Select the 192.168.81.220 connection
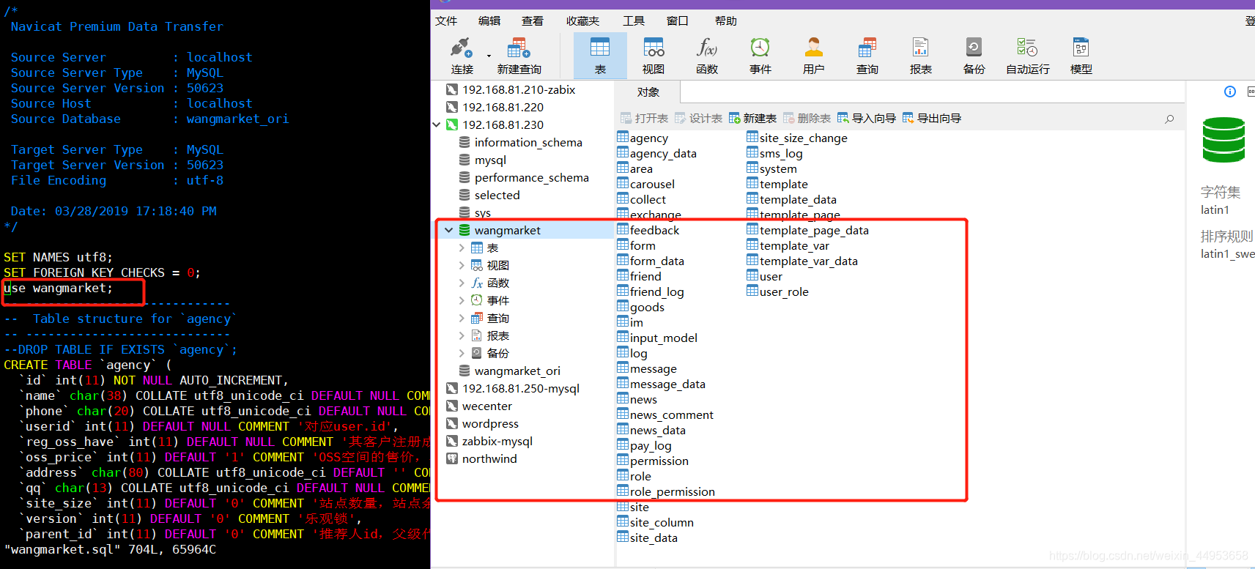The image size is (1255, 569). click(x=503, y=107)
